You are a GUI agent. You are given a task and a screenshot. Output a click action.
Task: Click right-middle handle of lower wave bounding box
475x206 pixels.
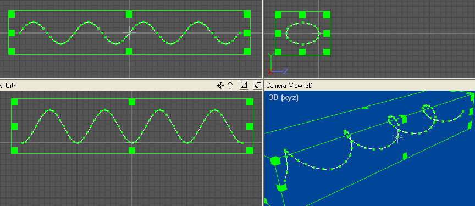pyautogui.click(x=250, y=126)
